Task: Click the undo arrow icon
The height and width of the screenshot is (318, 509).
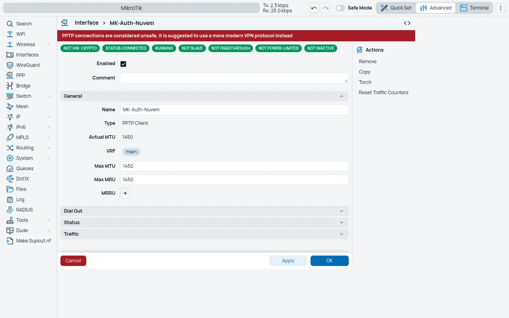Action: coord(314,8)
